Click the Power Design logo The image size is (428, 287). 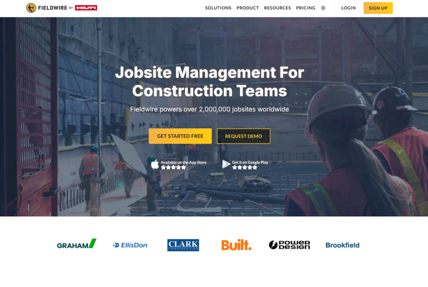(289, 245)
